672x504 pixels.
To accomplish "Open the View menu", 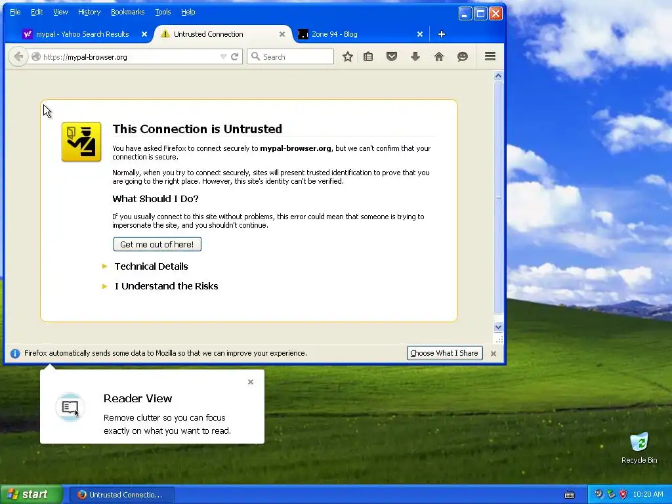I will pos(60,12).
